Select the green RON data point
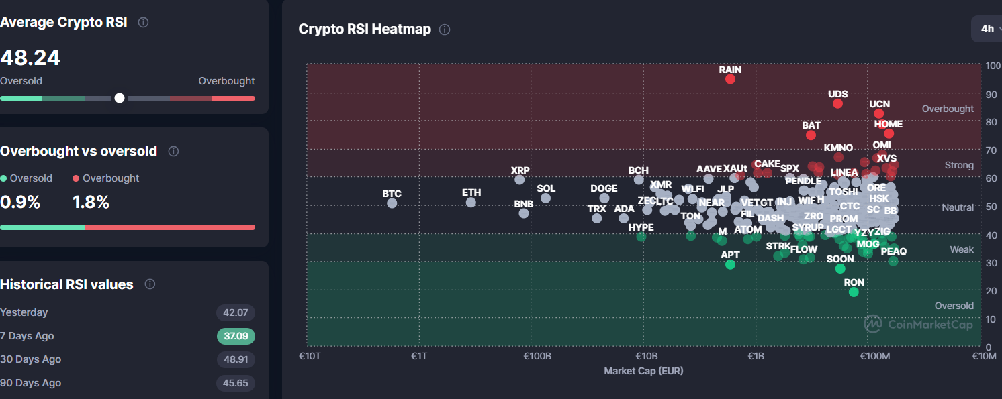 coord(854,292)
